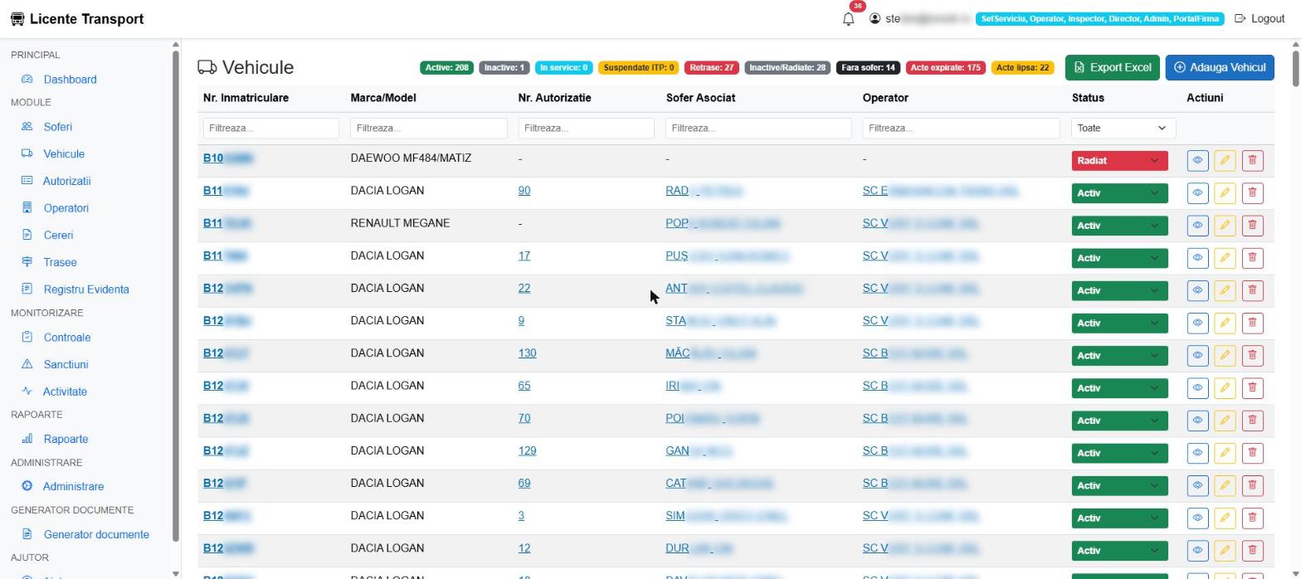Edit the vehicle with authorization 90
1301x579 pixels.
(1225, 193)
